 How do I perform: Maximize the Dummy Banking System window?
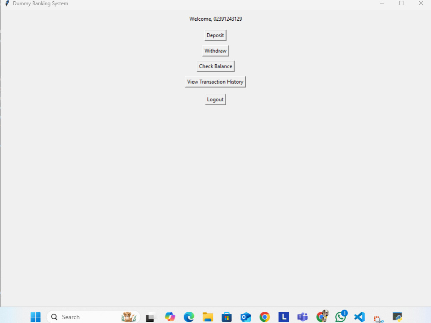click(x=401, y=3)
